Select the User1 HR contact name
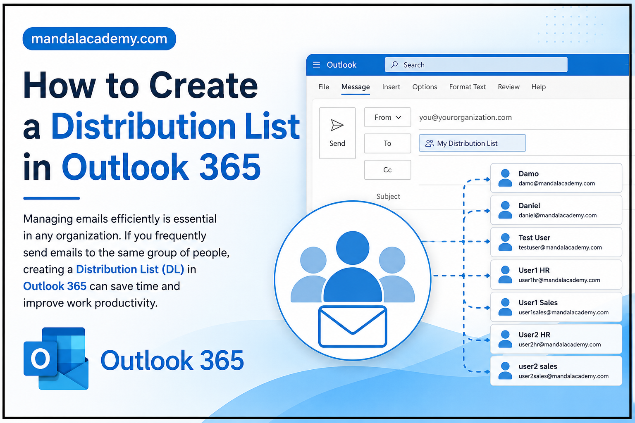 click(x=534, y=270)
